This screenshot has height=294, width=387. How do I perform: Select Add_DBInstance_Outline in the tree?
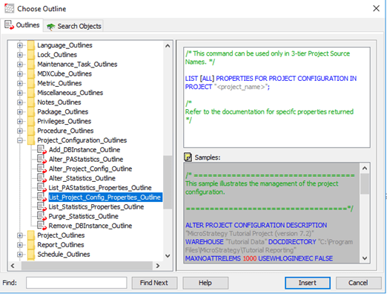click(x=85, y=150)
